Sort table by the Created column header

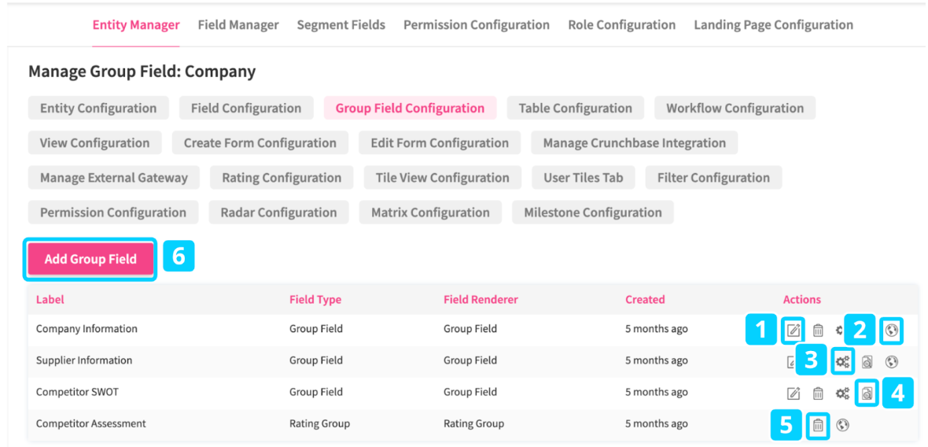tap(645, 300)
